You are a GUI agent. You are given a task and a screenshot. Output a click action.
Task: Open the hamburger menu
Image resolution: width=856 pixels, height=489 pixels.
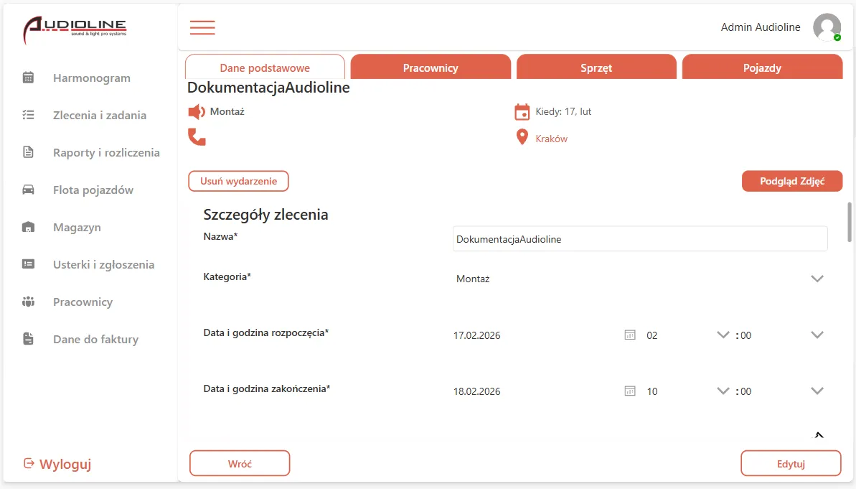202,27
